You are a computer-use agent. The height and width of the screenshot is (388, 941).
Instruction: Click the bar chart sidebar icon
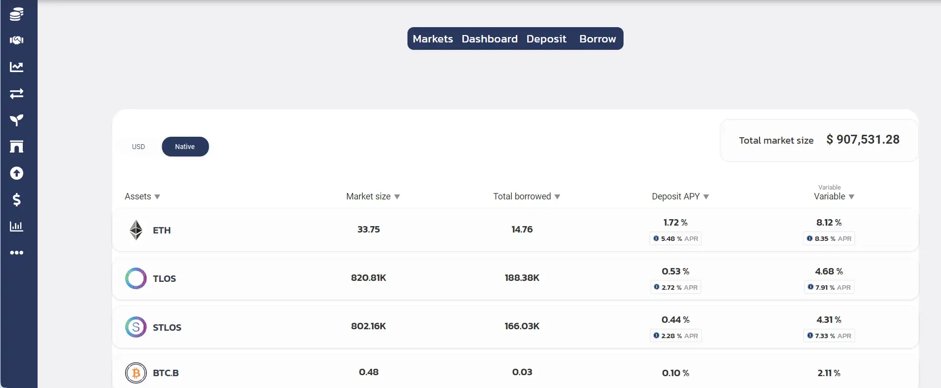click(16, 227)
